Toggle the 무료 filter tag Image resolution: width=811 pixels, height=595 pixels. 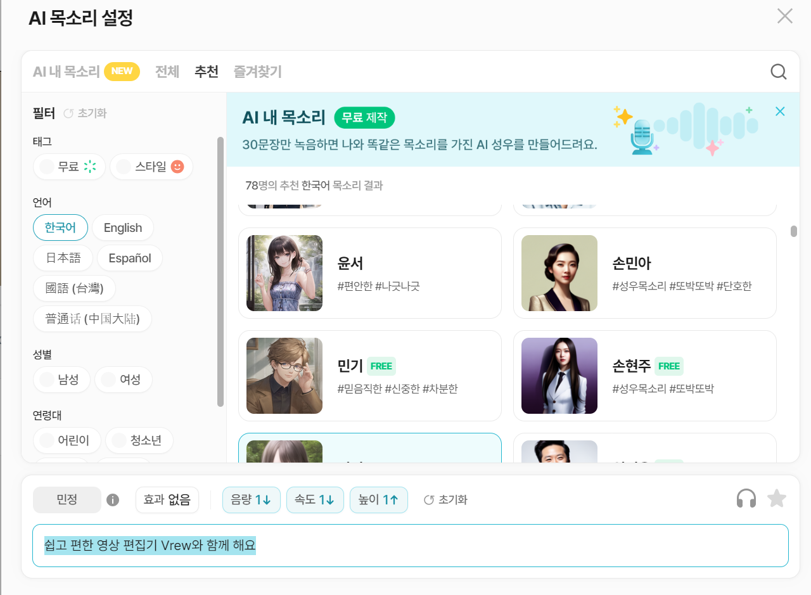(x=69, y=166)
